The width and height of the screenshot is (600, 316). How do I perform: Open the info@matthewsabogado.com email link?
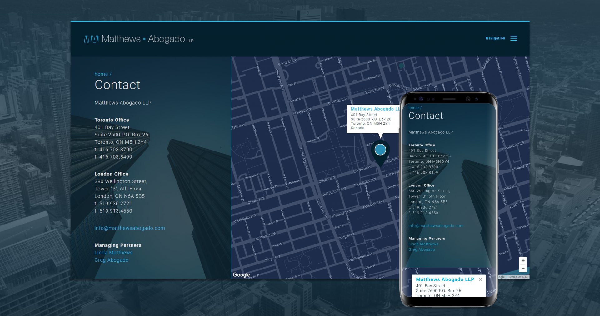point(130,228)
